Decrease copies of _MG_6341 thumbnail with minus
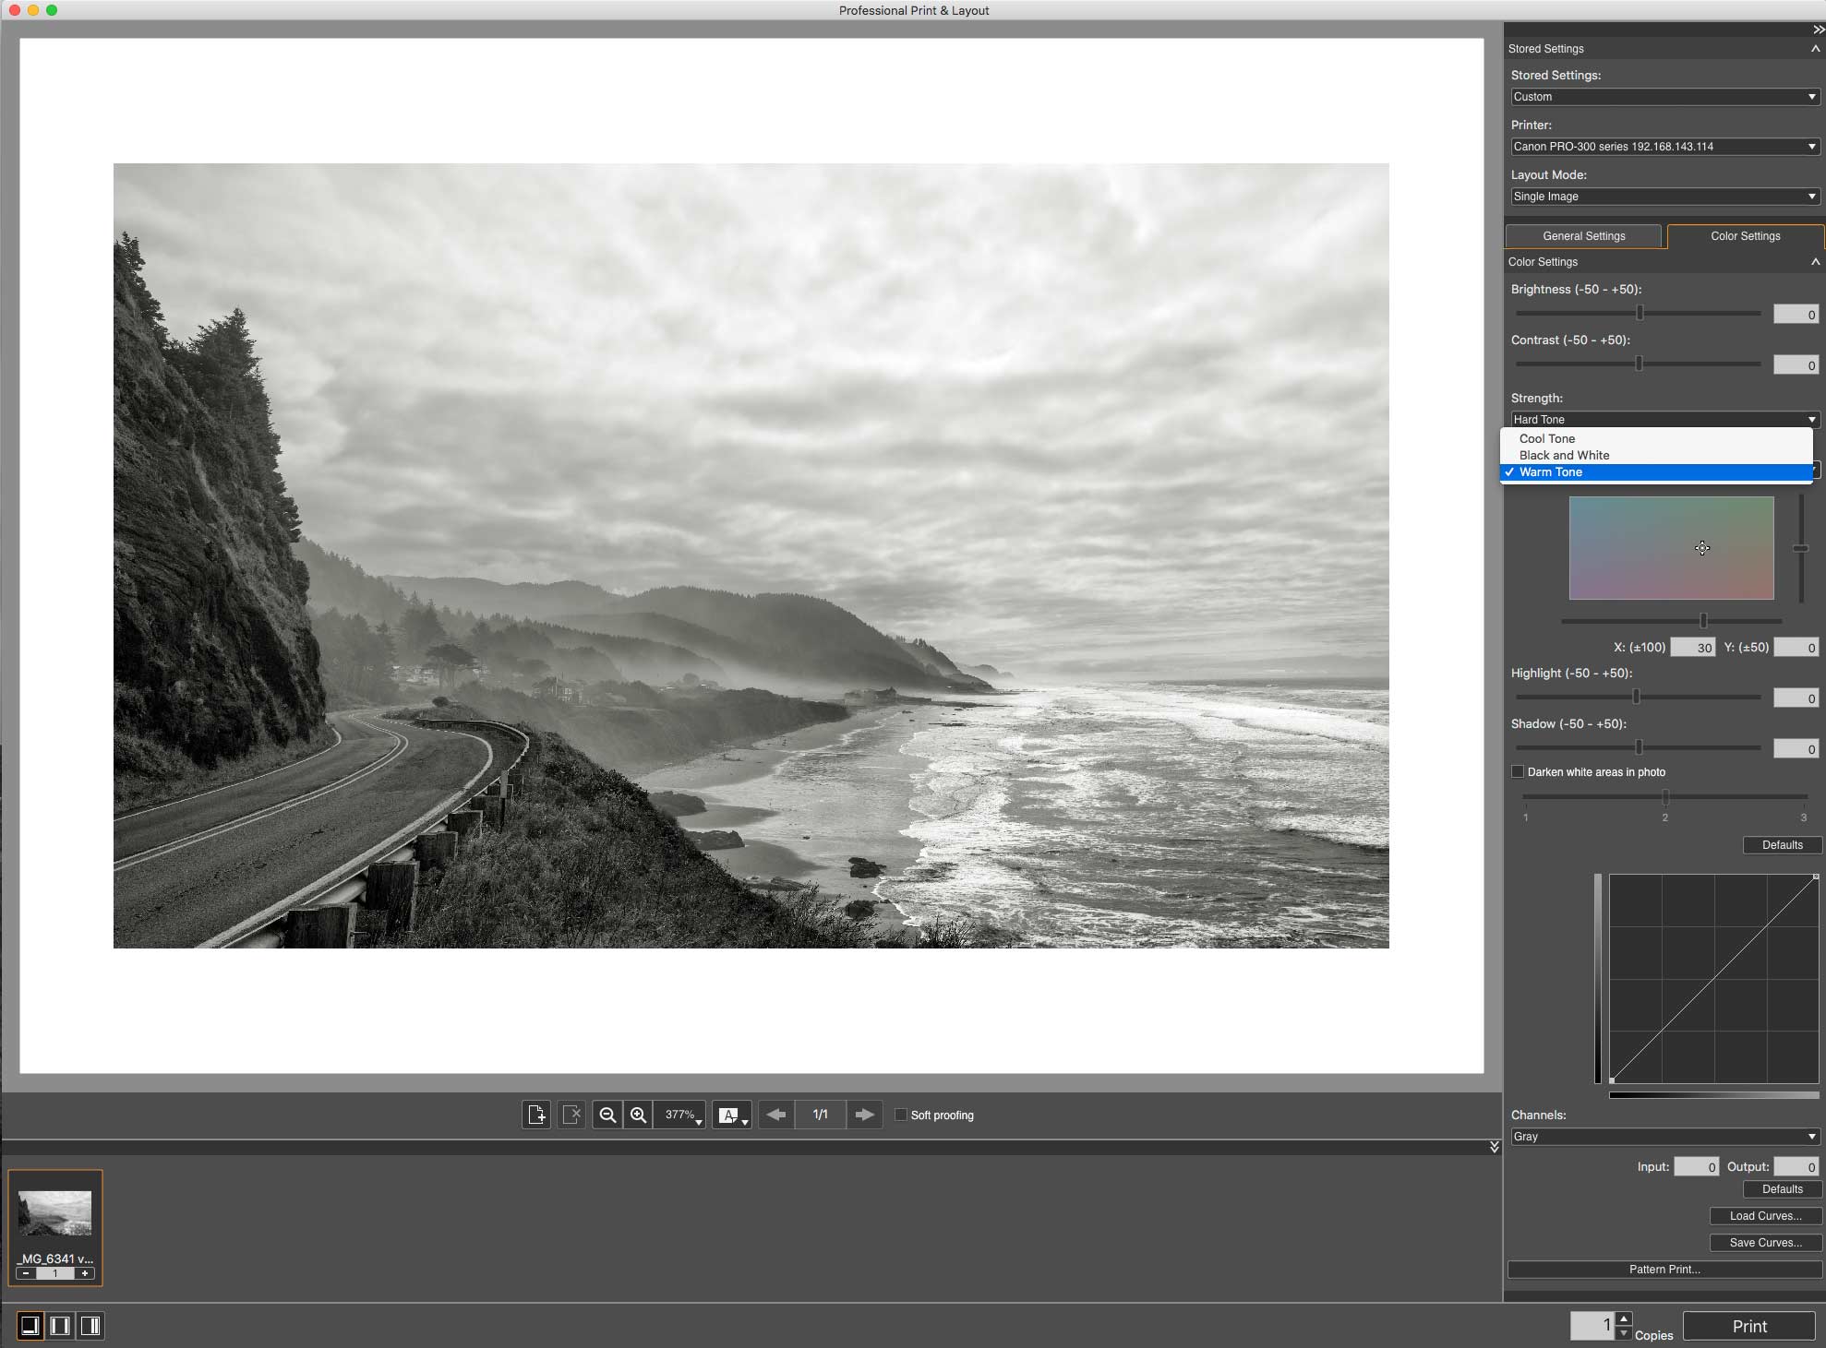1826x1348 pixels. (26, 1273)
